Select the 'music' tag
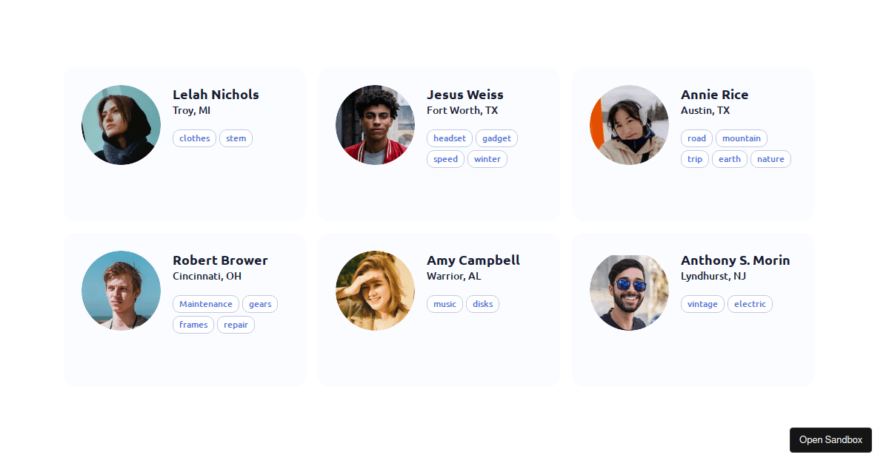The width and height of the screenshot is (889, 466). click(444, 304)
